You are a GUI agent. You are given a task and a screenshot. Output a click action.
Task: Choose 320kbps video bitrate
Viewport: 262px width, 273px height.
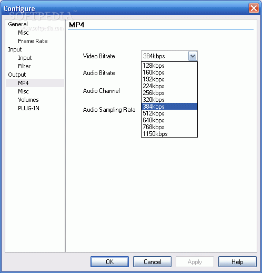tap(169, 100)
